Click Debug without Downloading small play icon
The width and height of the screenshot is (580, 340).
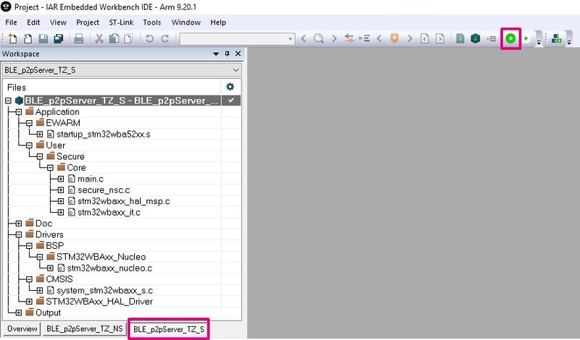tap(526, 38)
